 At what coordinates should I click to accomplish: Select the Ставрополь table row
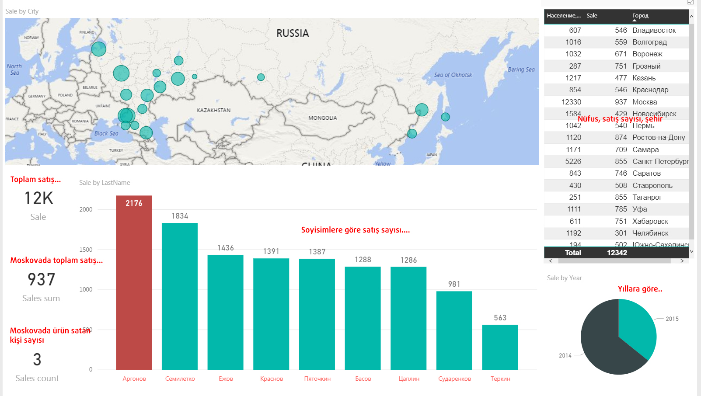coord(617,185)
